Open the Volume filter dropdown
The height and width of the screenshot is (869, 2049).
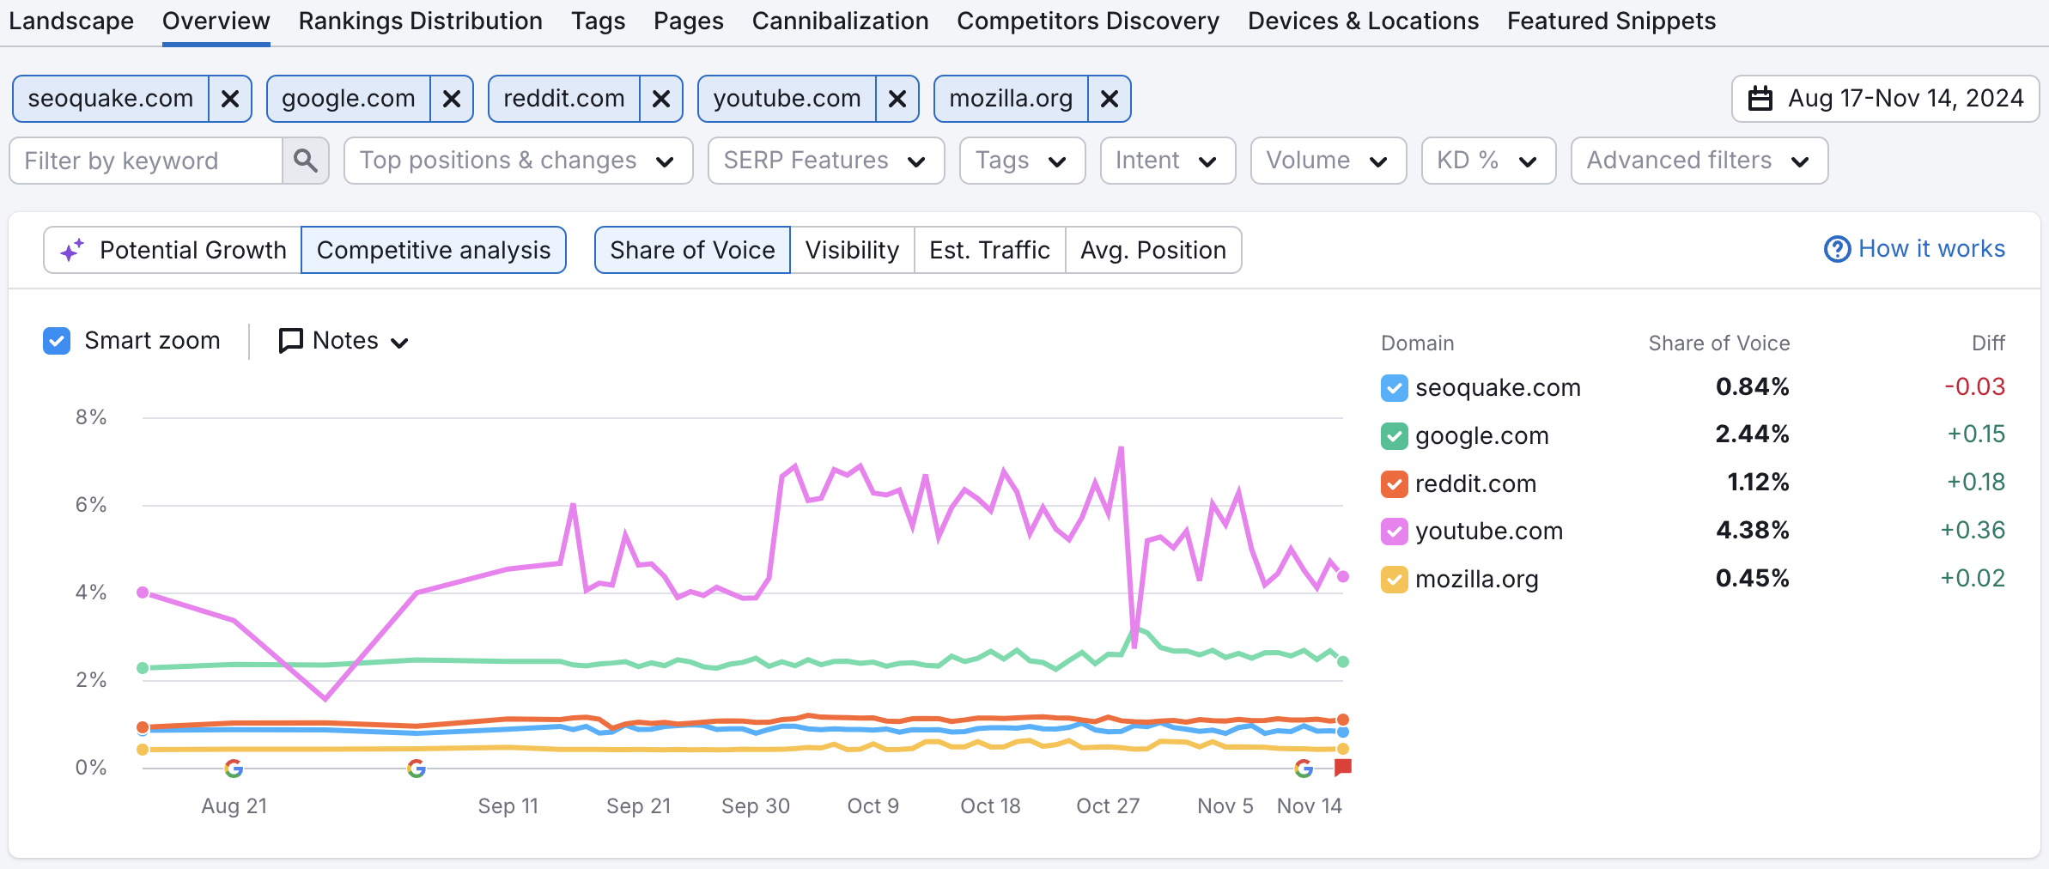1329,161
